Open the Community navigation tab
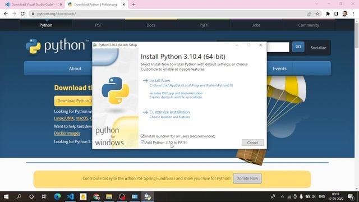This screenshot has height=202, width=359. coord(309,25)
